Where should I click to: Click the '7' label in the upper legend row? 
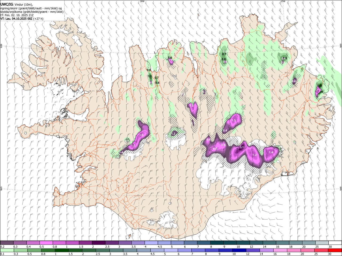click(x=197, y=247)
